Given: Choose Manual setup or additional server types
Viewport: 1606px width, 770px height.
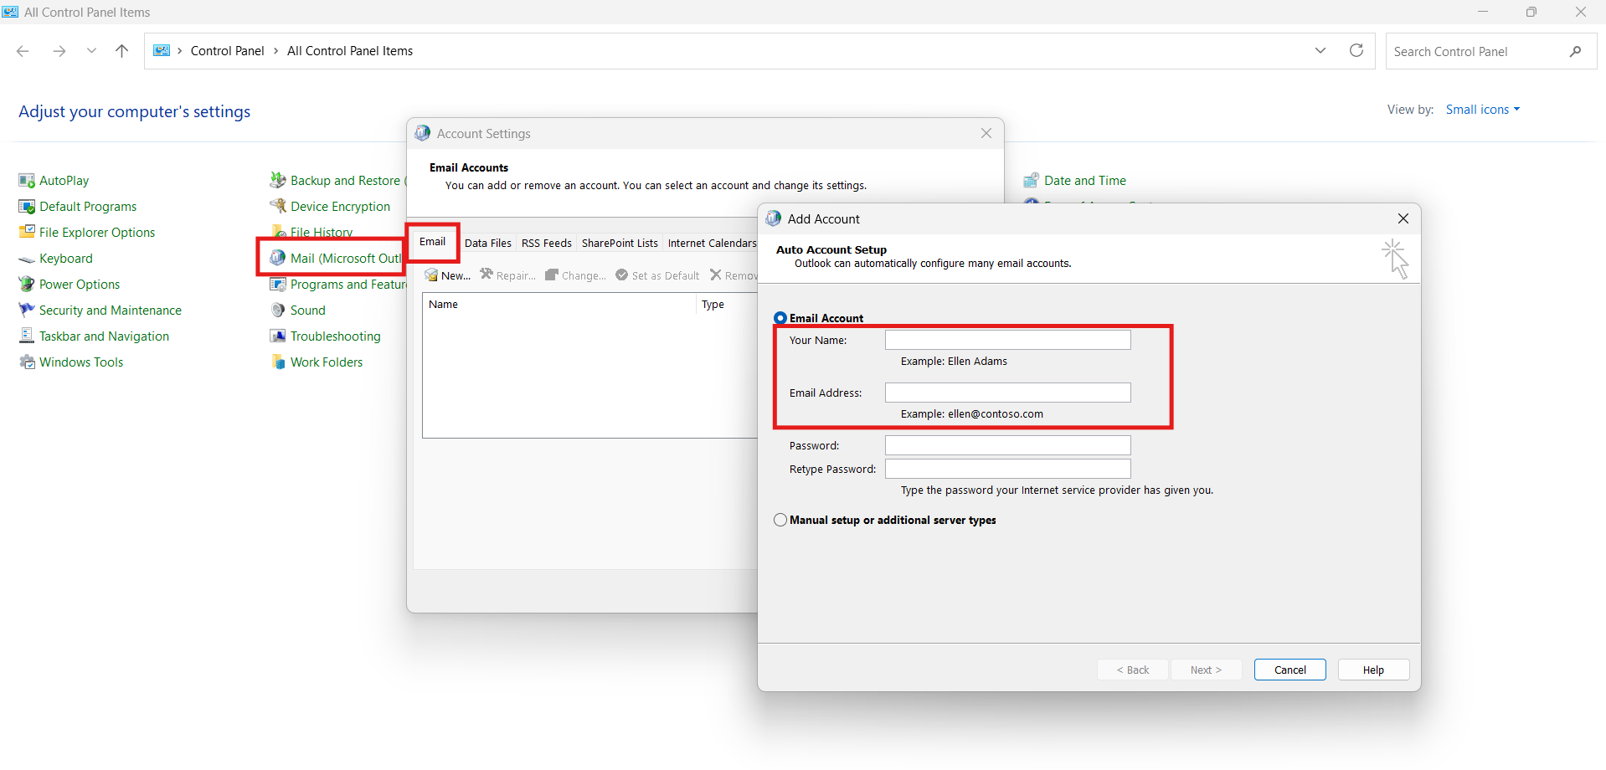Looking at the screenshot, I should (x=780, y=519).
